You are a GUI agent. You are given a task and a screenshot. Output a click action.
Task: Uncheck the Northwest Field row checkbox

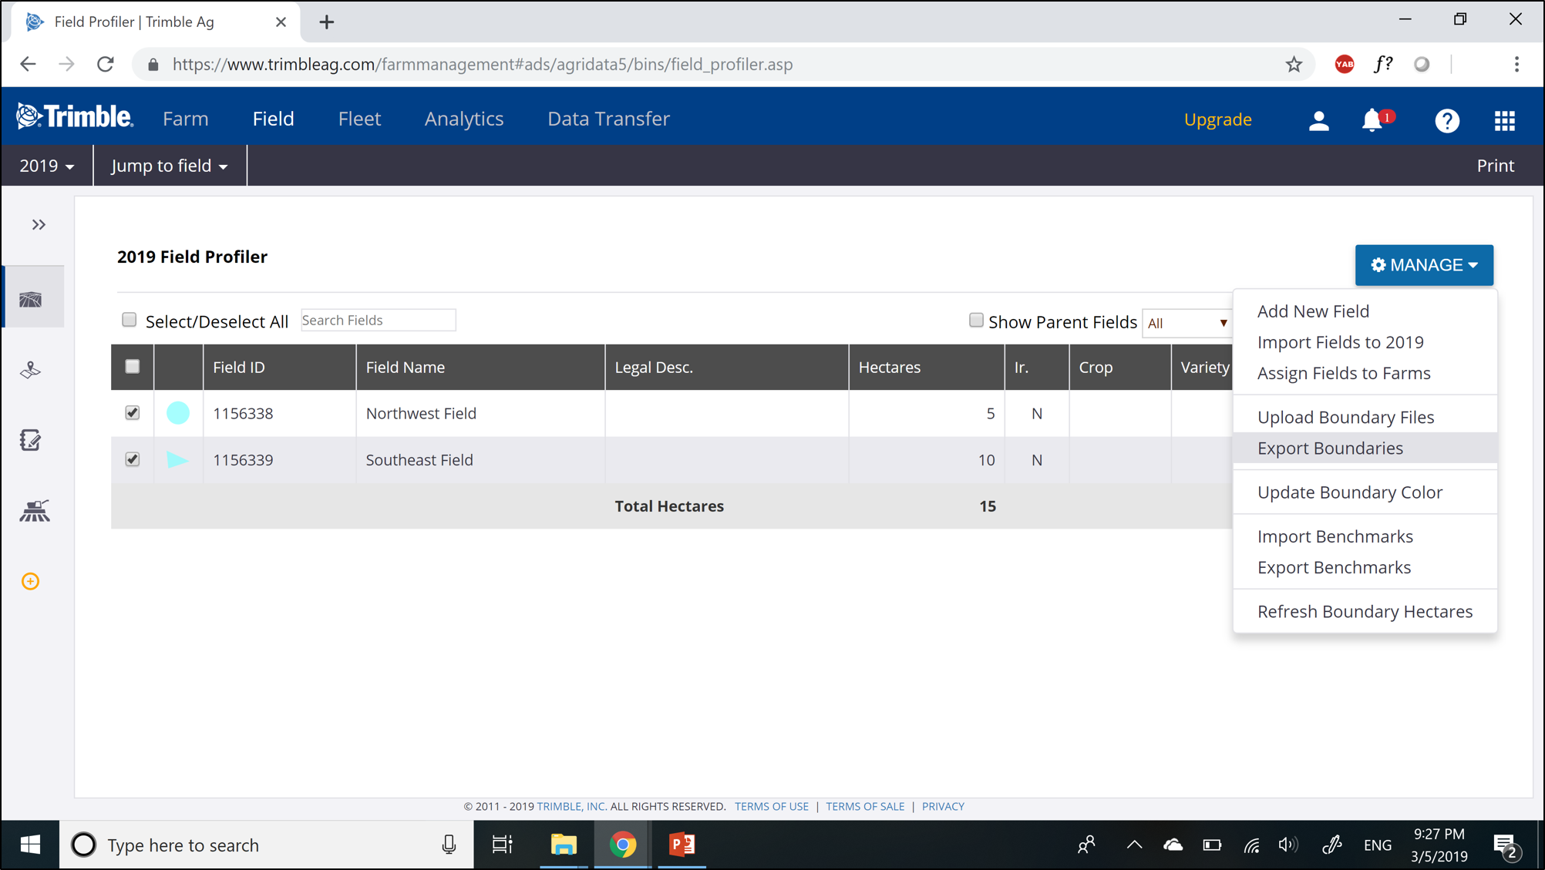133,413
